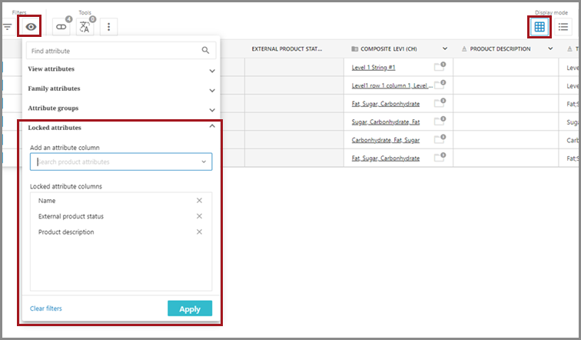Collapse the Locked attributes section
The width and height of the screenshot is (581, 340).
(212, 127)
